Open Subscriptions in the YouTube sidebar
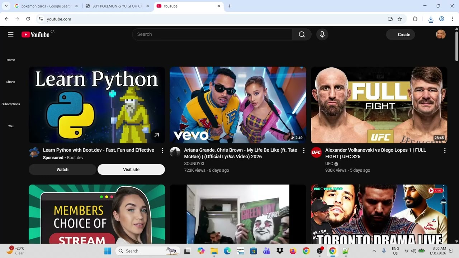Image resolution: width=459 pixels, height=258 pixels. [11, 104]
